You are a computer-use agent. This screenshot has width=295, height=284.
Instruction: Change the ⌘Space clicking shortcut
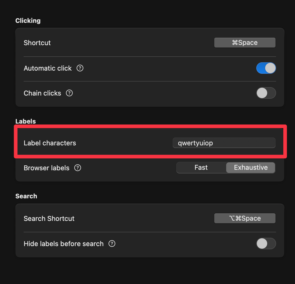tap(245, 43)
